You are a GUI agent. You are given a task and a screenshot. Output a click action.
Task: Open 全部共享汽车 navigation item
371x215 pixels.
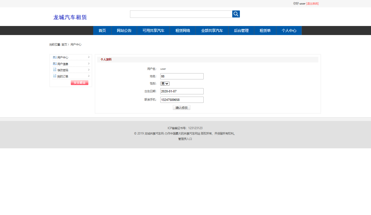tap(212, 31)
